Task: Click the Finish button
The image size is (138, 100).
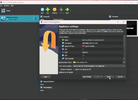Action: coord(109,77)
